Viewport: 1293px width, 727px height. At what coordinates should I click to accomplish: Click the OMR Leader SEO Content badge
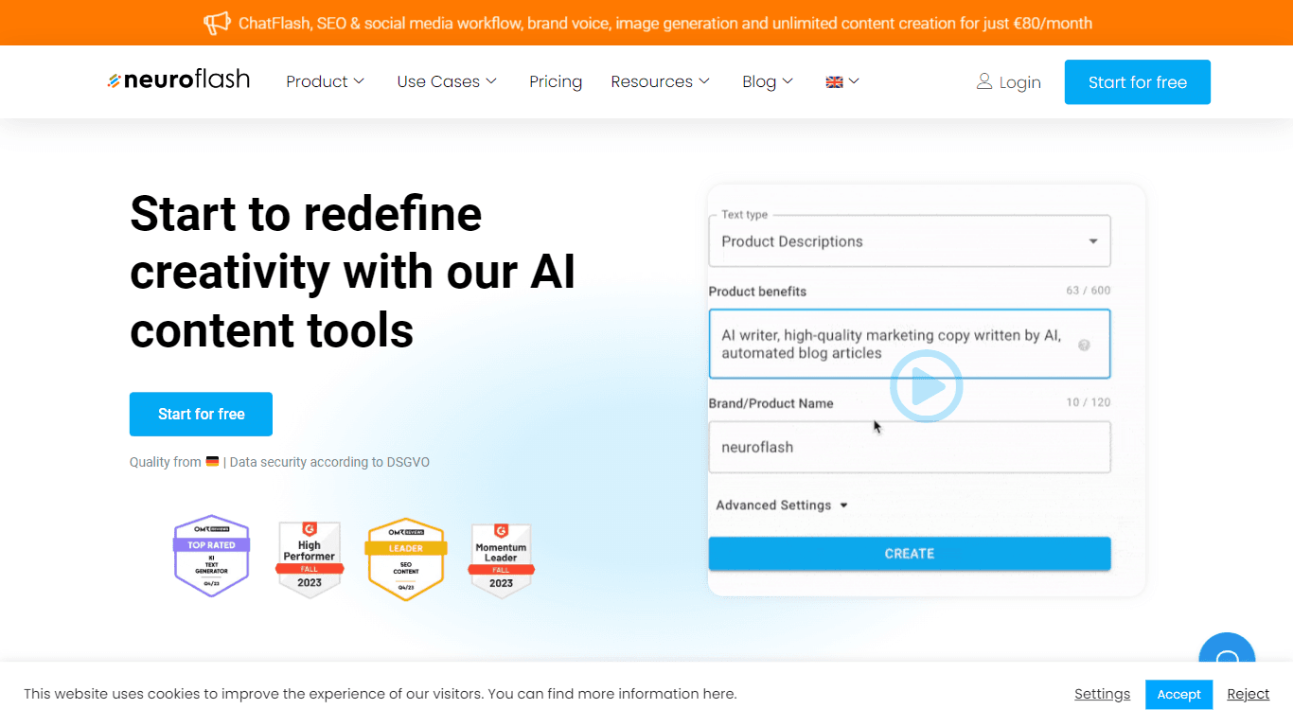(406, 559)
